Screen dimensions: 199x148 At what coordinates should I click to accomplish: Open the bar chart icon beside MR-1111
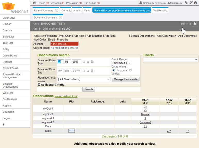(x=195, y=24)
